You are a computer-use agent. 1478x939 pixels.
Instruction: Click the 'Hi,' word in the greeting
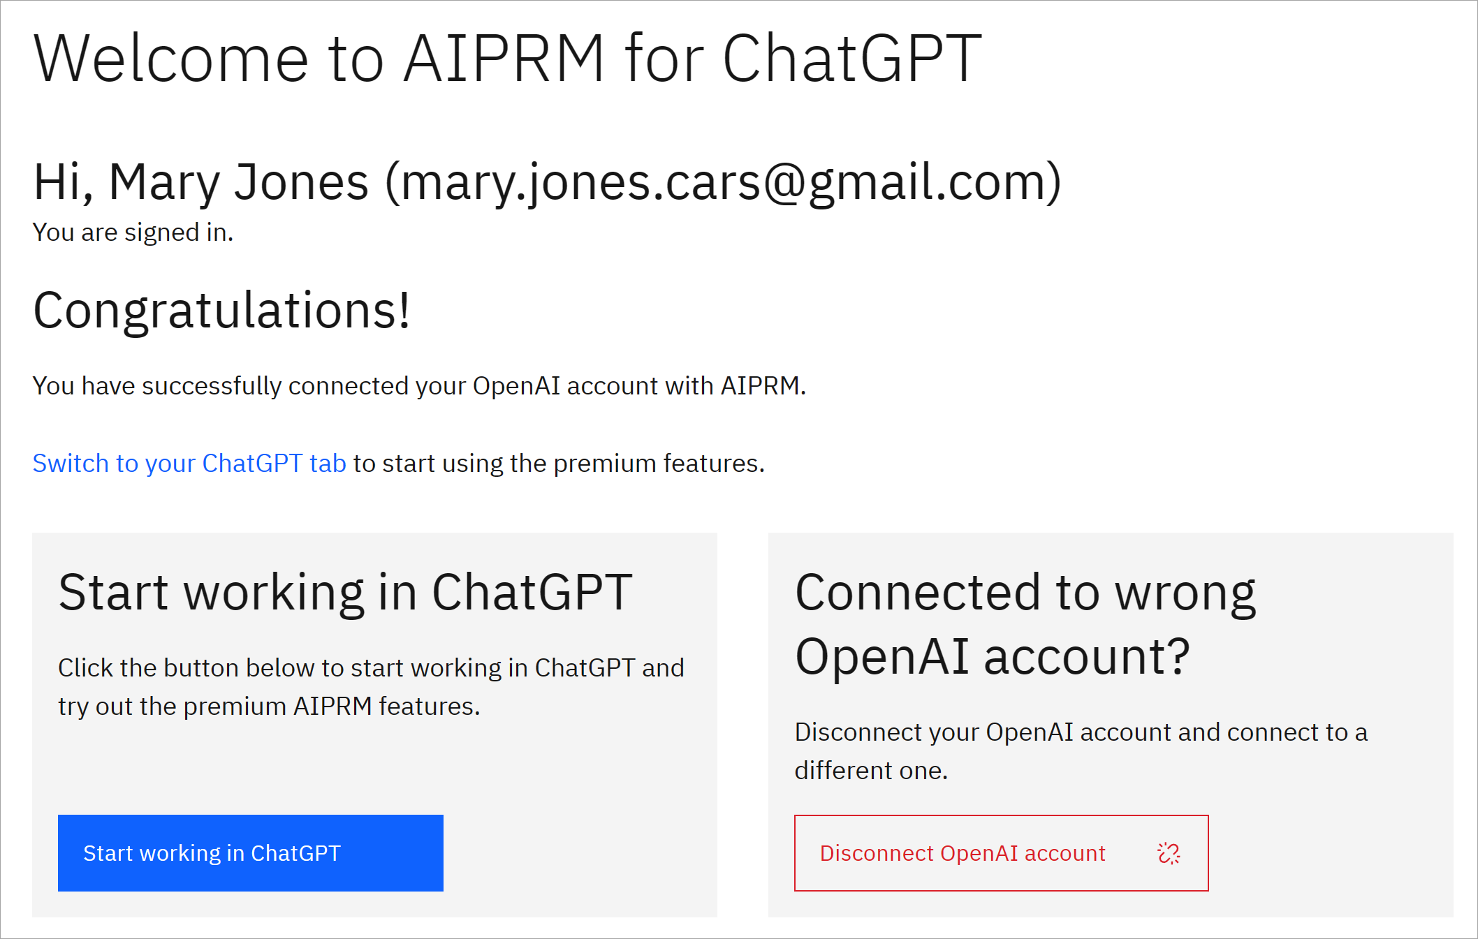click(x=64, y=182)
